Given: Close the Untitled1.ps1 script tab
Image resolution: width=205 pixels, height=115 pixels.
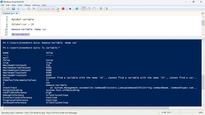Looking at the screenshot, I should [17, 13].
